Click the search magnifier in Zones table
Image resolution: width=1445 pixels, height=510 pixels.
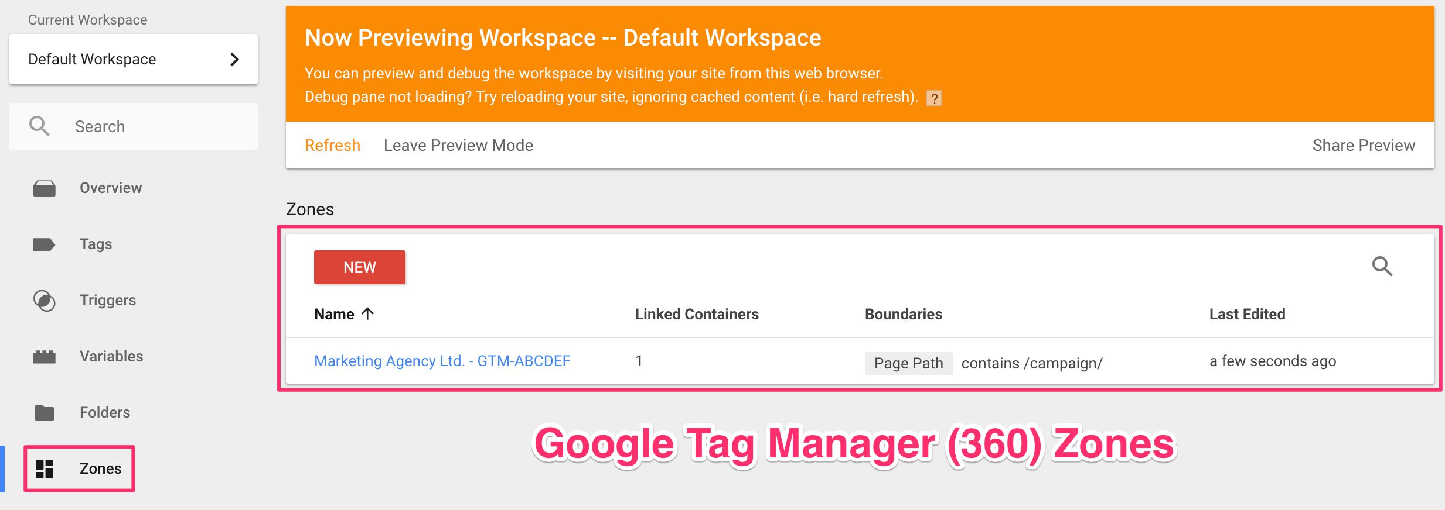1382,267
